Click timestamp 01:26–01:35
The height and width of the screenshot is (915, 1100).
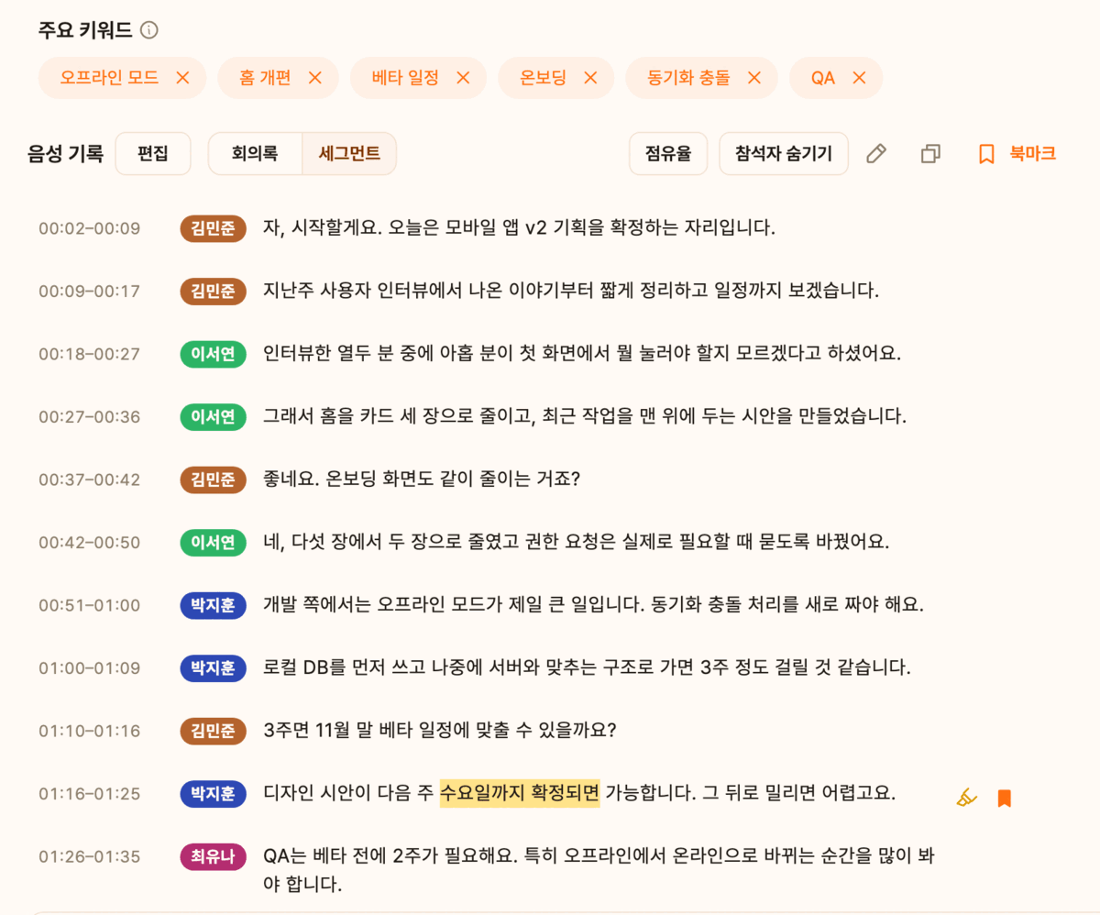pyautogui.click(x=89, y=856)
